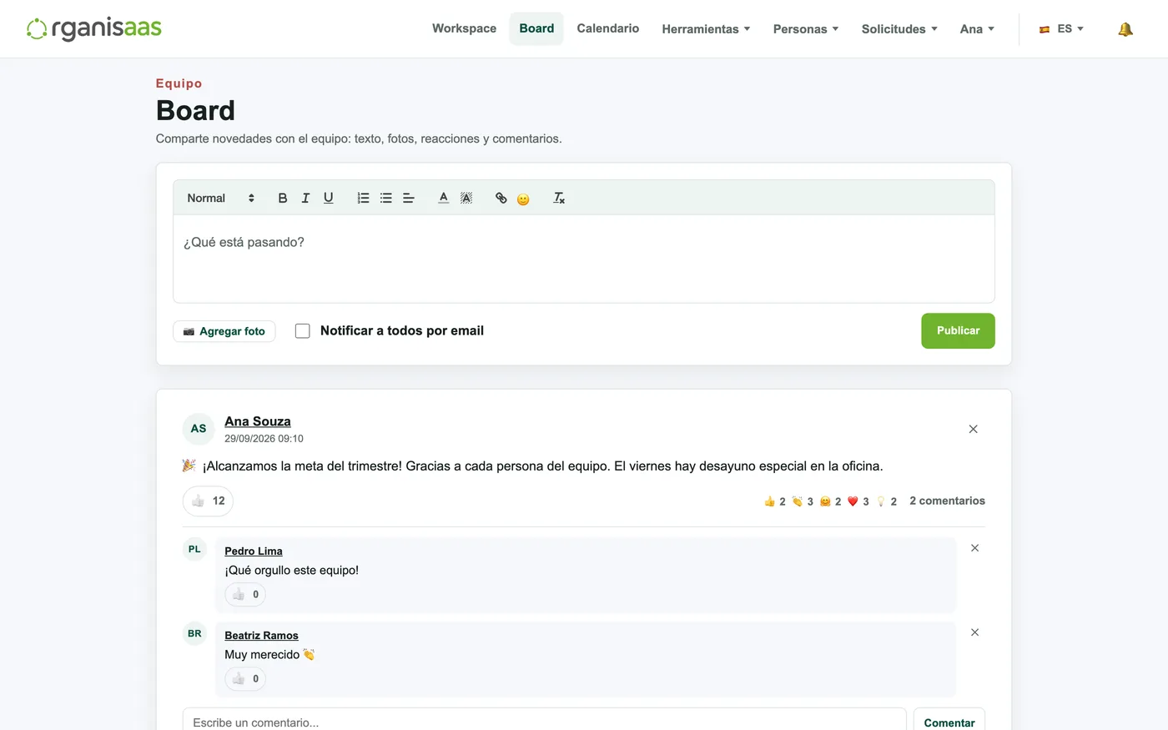1168x730 pixels.
Task: Open the Normal text style dropdown
Action: pos(220,199)
